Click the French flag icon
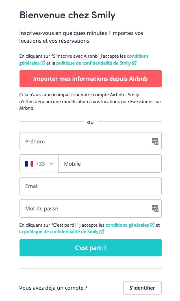 [x=29, y=164]
